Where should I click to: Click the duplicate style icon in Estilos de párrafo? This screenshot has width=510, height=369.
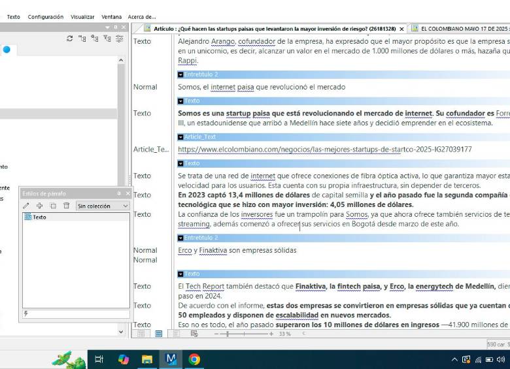pos(53,206)
